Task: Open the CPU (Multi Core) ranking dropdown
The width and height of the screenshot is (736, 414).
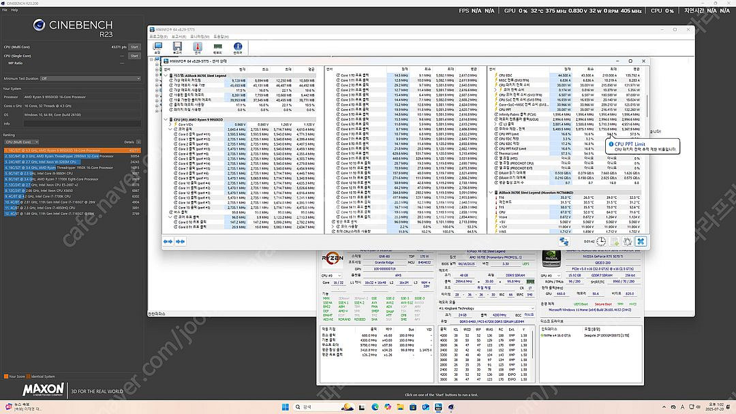Action: click(22, 142)
